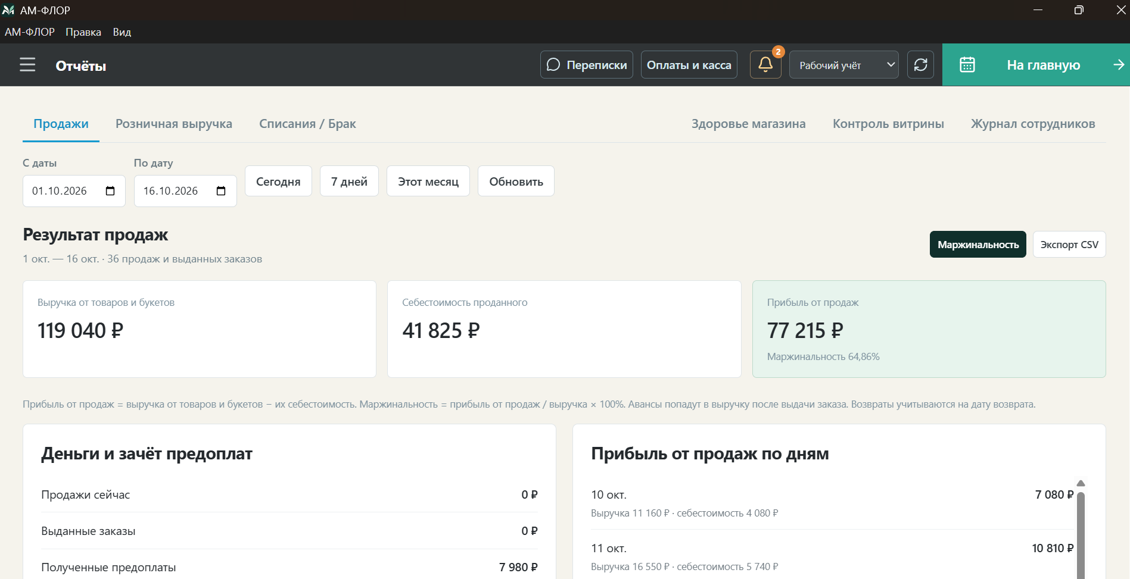Open Переписки chat messages
This screenshot has width=1130, height=579.
[x=587, y=65]
